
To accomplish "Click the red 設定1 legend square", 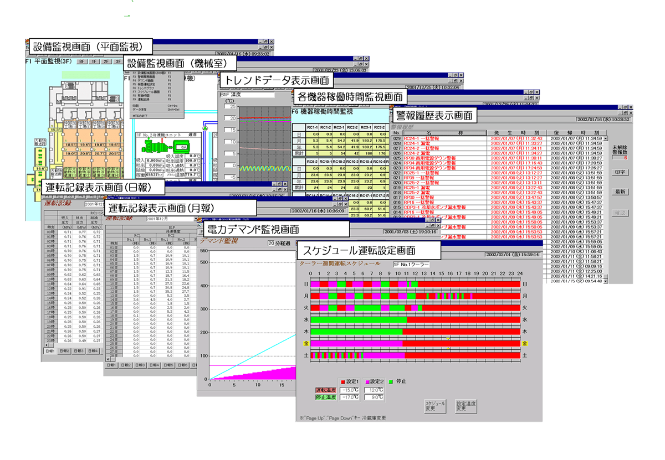I will (x=343, y=381).
